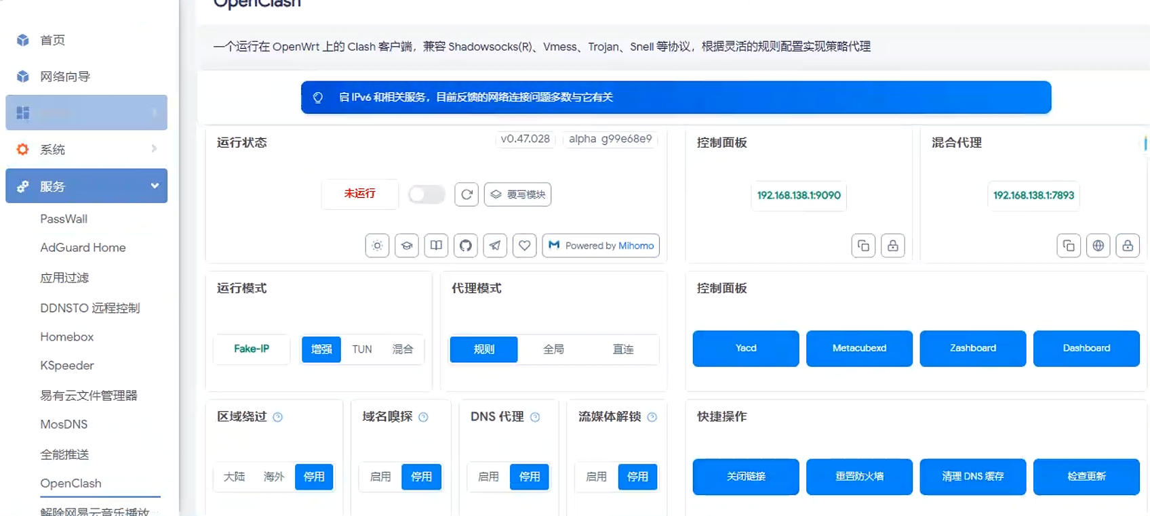Select 增强 run mode
Viewport: 1150px width, 516px height.
click(x=321, y=349)
